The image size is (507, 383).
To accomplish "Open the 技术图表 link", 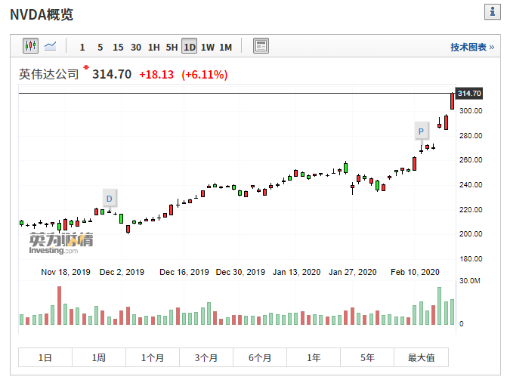I will (472, 47).
